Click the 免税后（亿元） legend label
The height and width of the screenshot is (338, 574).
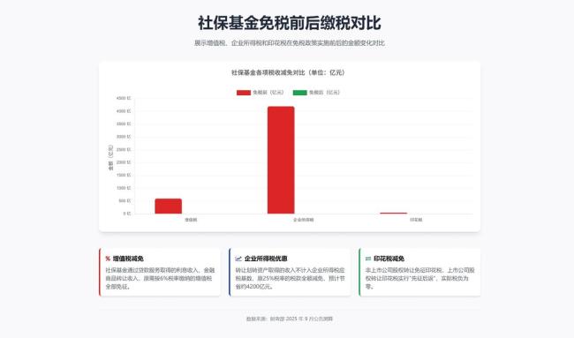click(324, 93)
